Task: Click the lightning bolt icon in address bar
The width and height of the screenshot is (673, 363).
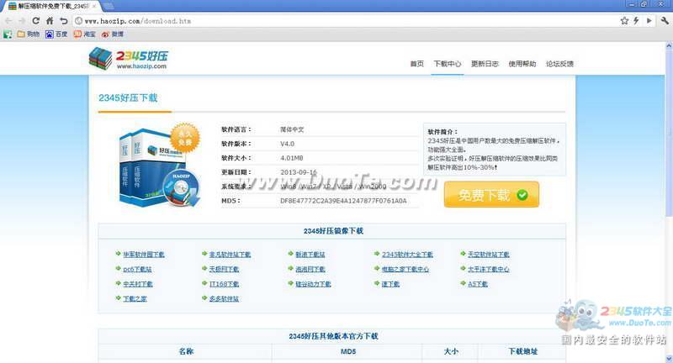Action: (x=636, y=20)
